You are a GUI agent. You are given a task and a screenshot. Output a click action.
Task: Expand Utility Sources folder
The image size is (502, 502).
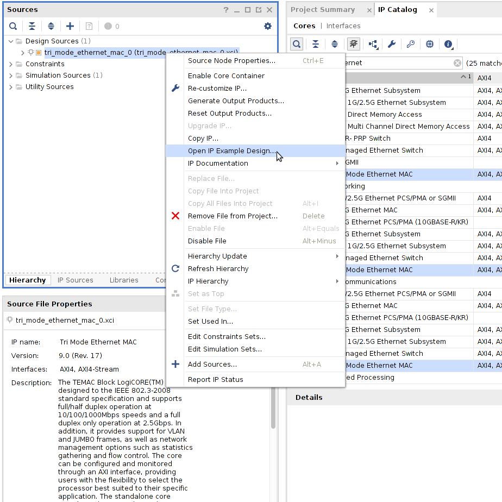[x=10, y=87]
